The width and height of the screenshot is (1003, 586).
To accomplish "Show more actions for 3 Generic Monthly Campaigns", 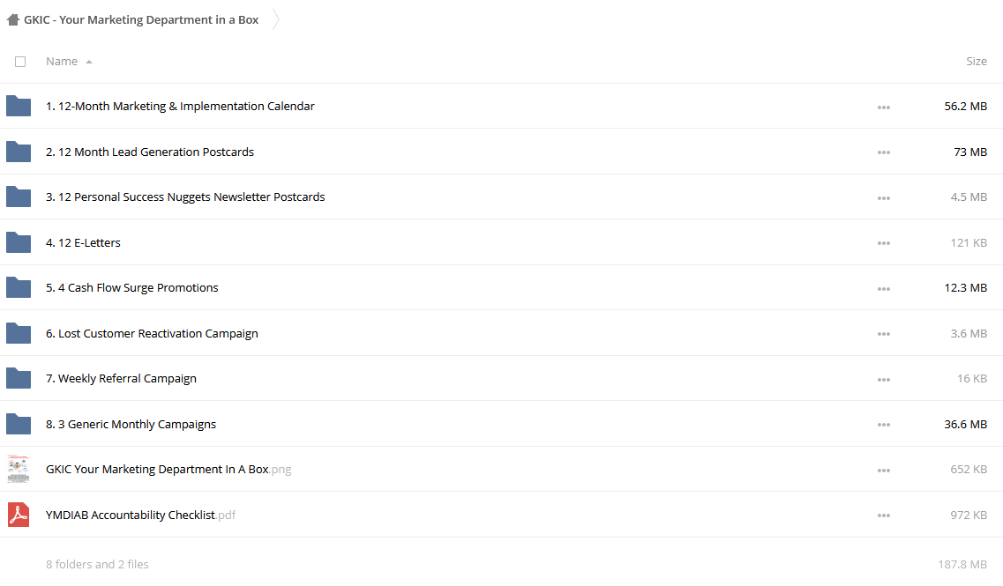I will click(x=883, y=425).
